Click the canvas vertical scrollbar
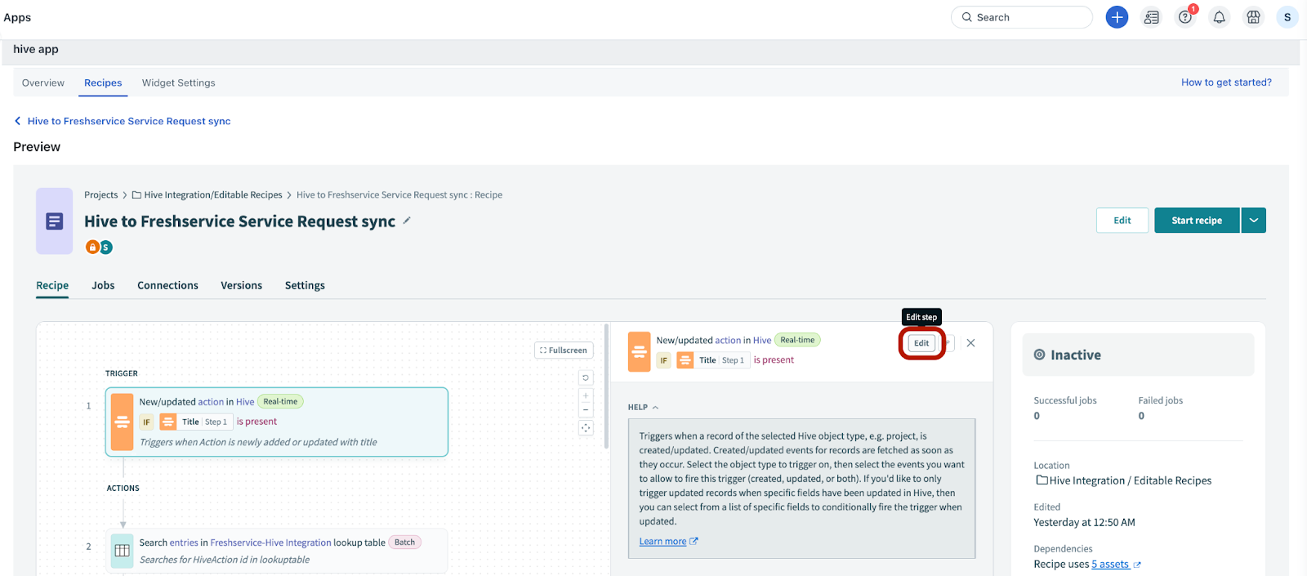Viewport: 1307px width, 576px height. pyautogui.click(x=606, y=386)
